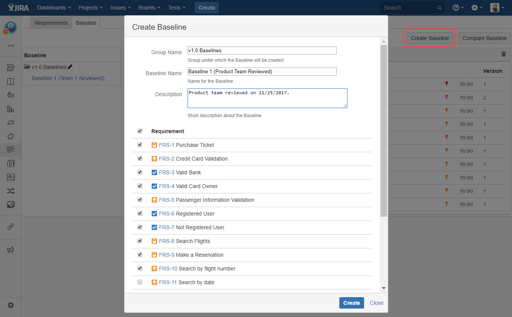
Task: Click the trash delete icon
Action: click(504, 54)
